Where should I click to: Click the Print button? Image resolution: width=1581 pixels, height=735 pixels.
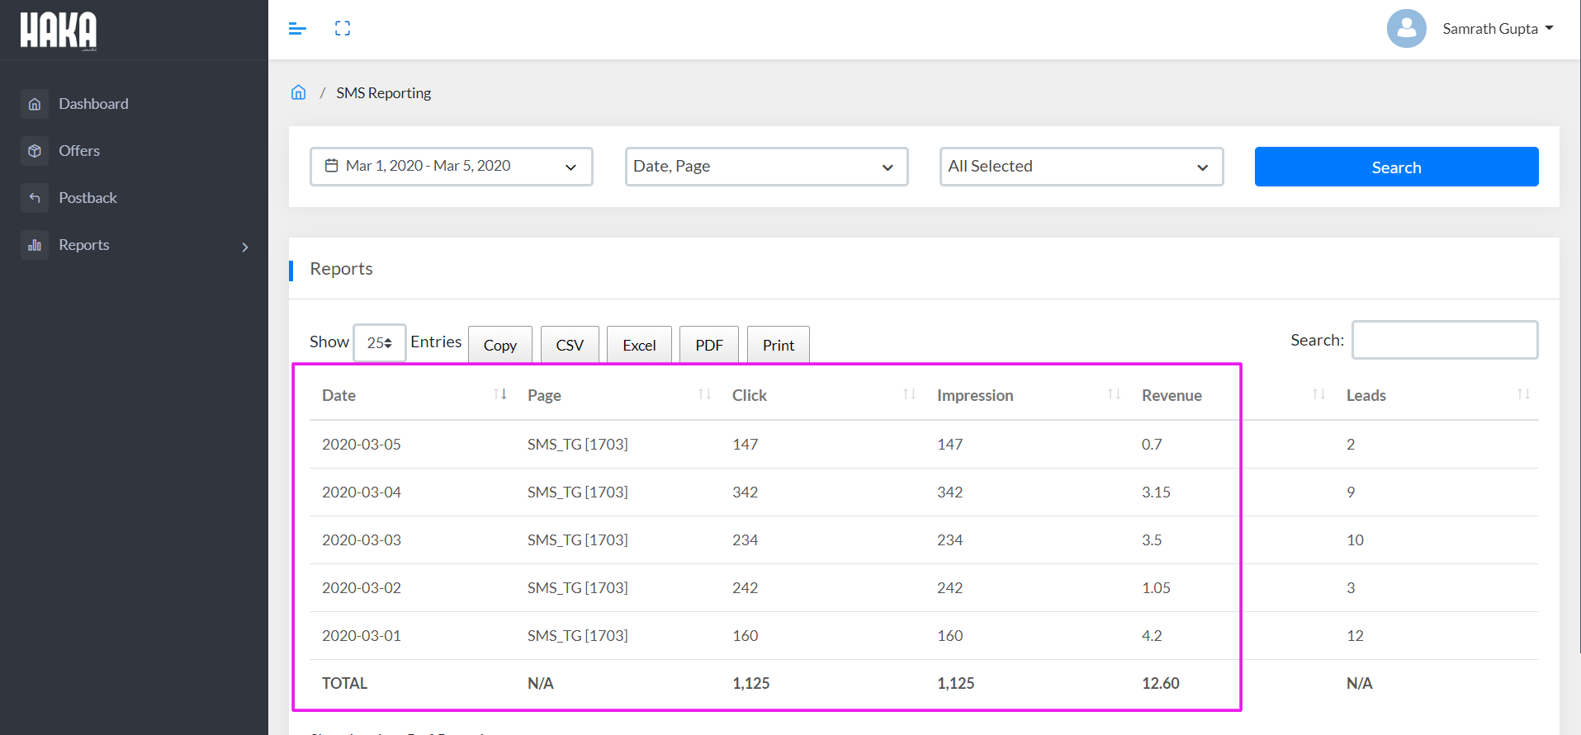pyautogui.click(x=779, y=345)
